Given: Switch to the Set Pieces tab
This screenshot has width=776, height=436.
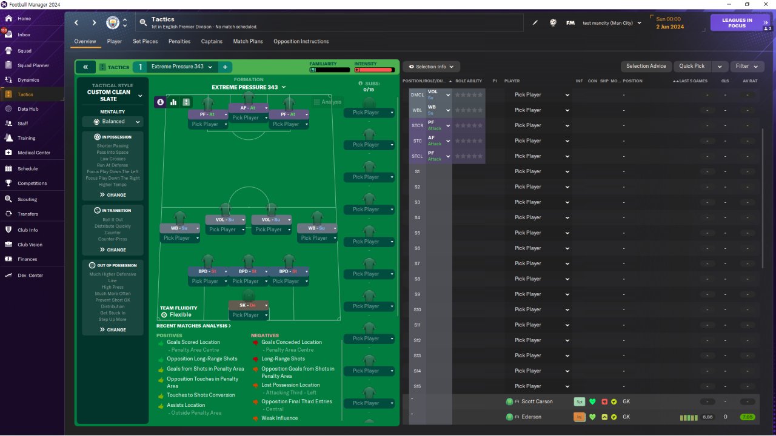Looking at the screenshot, I should tap(145, 41).
